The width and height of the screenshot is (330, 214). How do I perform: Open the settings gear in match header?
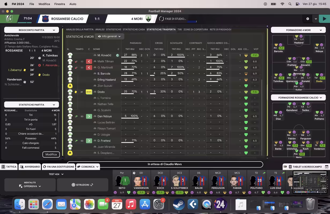(307, 19)
